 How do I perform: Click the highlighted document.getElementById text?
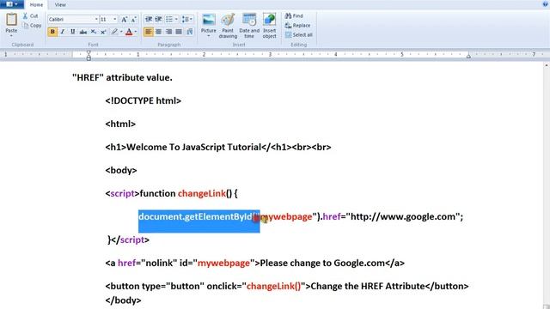pyautogui.click(x=199, y=217)
